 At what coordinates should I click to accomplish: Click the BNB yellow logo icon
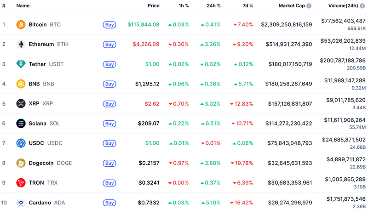click(x=21, y=84)
